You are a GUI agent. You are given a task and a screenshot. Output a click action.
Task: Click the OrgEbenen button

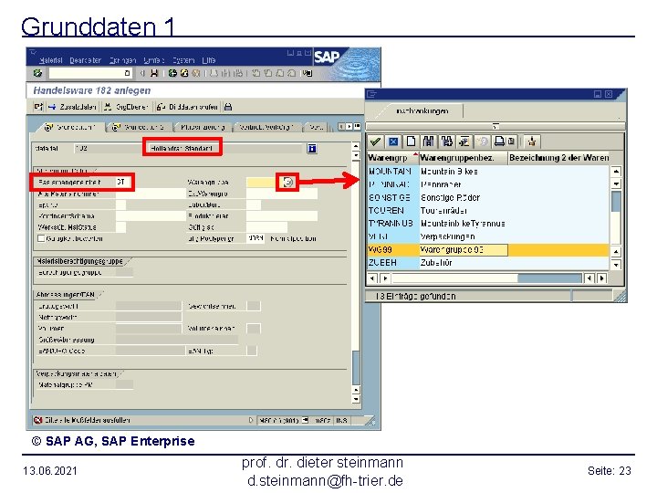coord(126,107)
